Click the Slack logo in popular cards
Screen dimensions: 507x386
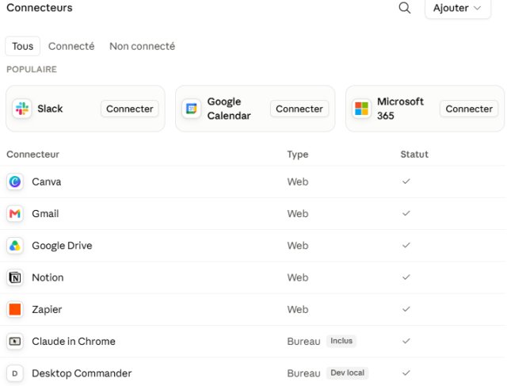pyautogui.click(x=22, y=109)
